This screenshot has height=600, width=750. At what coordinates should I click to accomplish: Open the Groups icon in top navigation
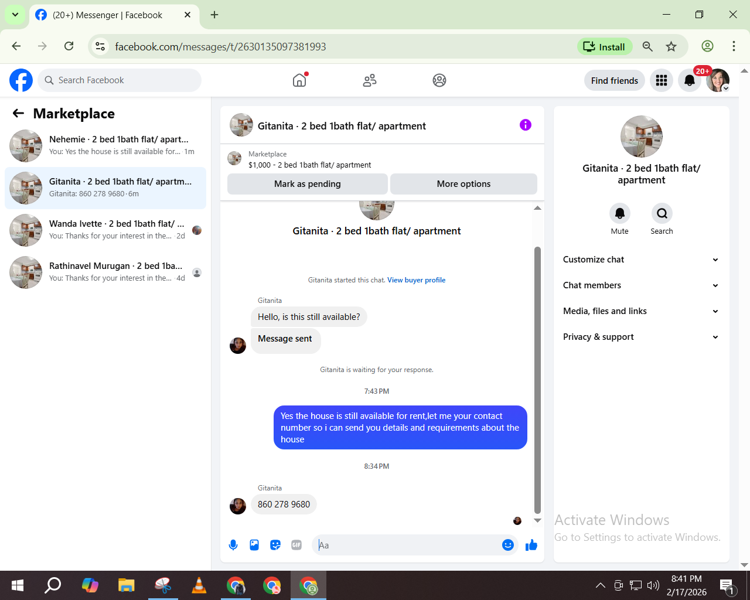coord(439,80)
